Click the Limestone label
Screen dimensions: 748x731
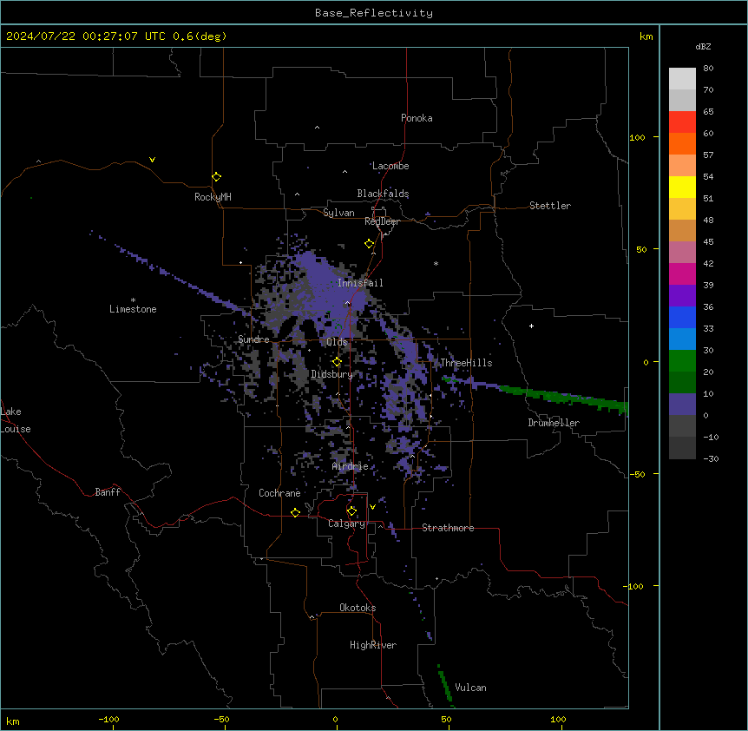pos(133,309)
